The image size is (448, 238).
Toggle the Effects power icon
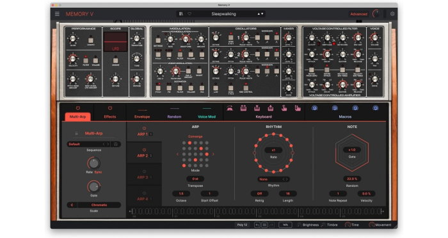coord(110,108)
